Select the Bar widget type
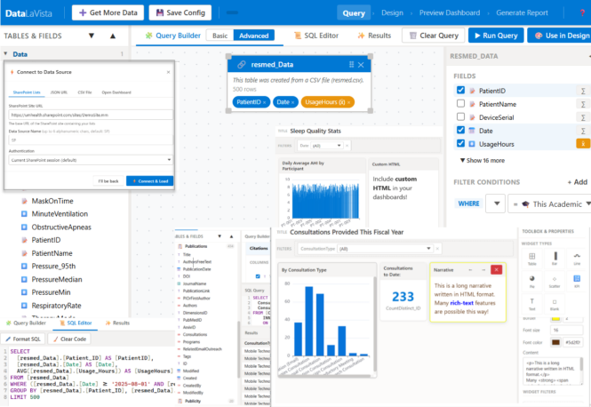 click(555, 259)
